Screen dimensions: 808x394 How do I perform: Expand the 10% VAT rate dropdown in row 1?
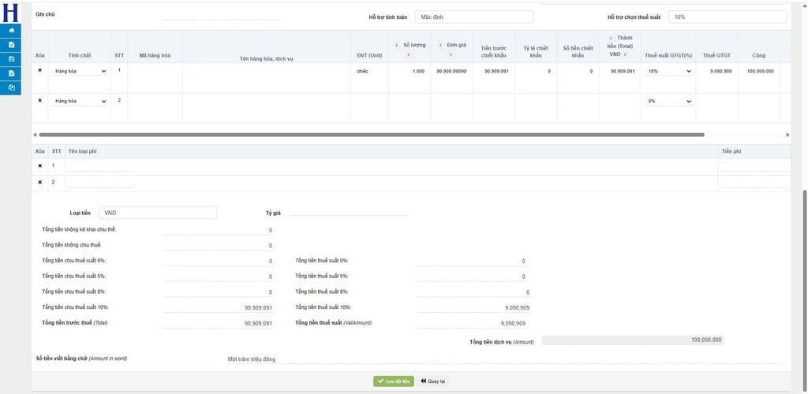(668, 71)
